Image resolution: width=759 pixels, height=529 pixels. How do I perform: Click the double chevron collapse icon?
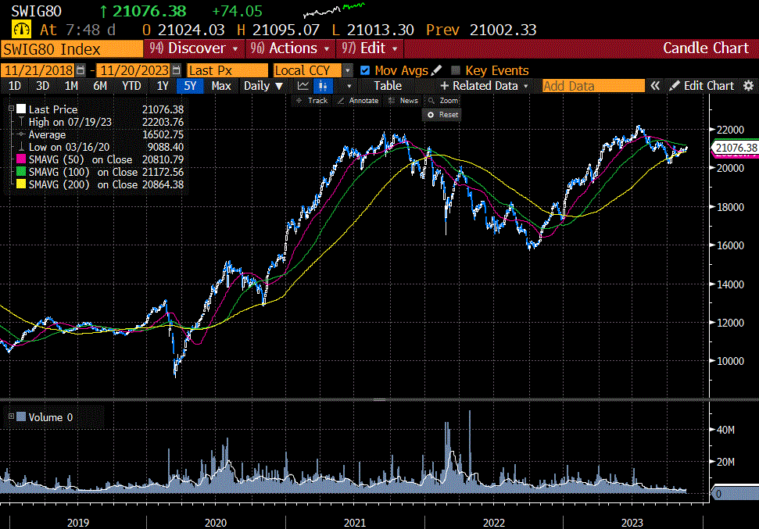tap(655, 86)
